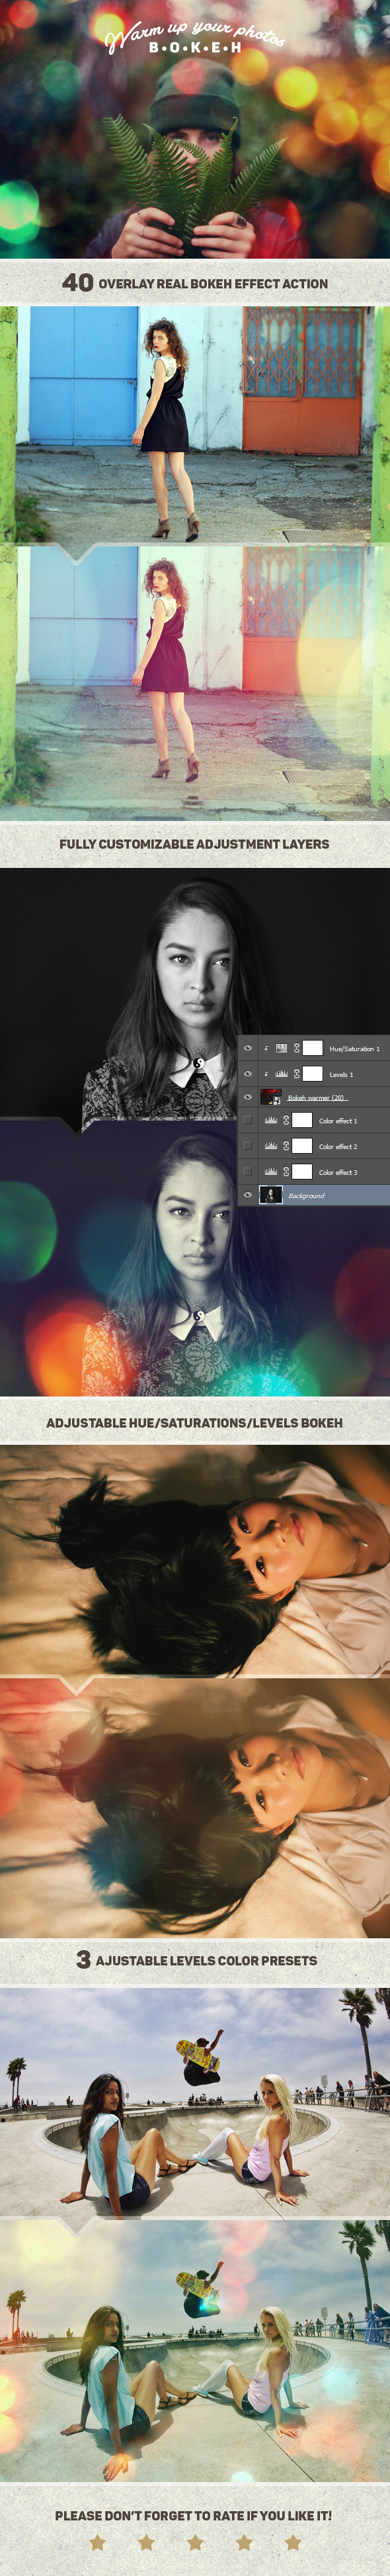Show the Color effect 2 layer

click(248, 1146)
